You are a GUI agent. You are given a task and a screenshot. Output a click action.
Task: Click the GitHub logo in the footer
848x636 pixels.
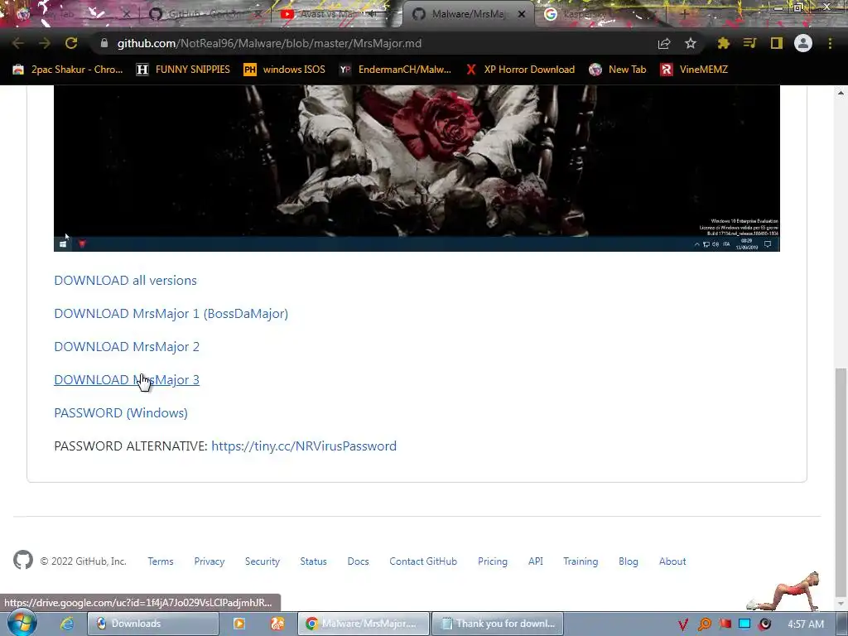(x=23, y=561)
